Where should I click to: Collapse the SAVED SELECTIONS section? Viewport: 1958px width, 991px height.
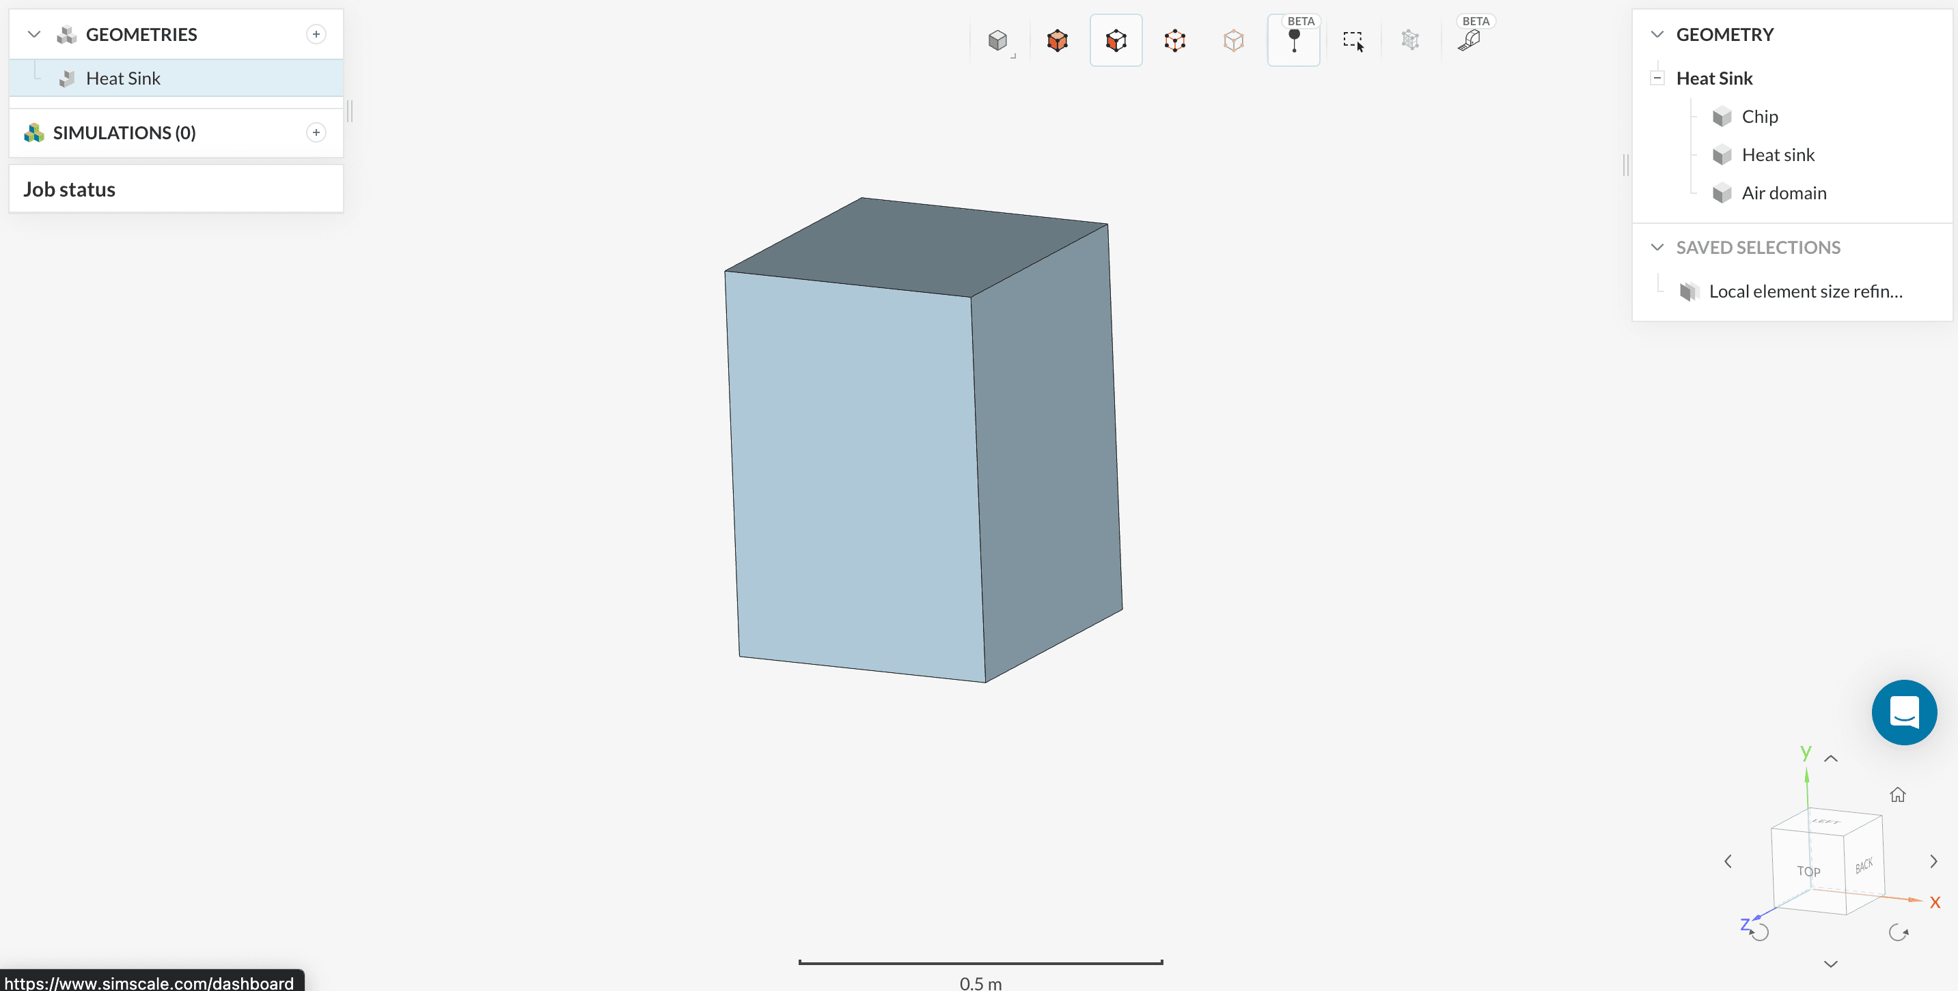1658,248
